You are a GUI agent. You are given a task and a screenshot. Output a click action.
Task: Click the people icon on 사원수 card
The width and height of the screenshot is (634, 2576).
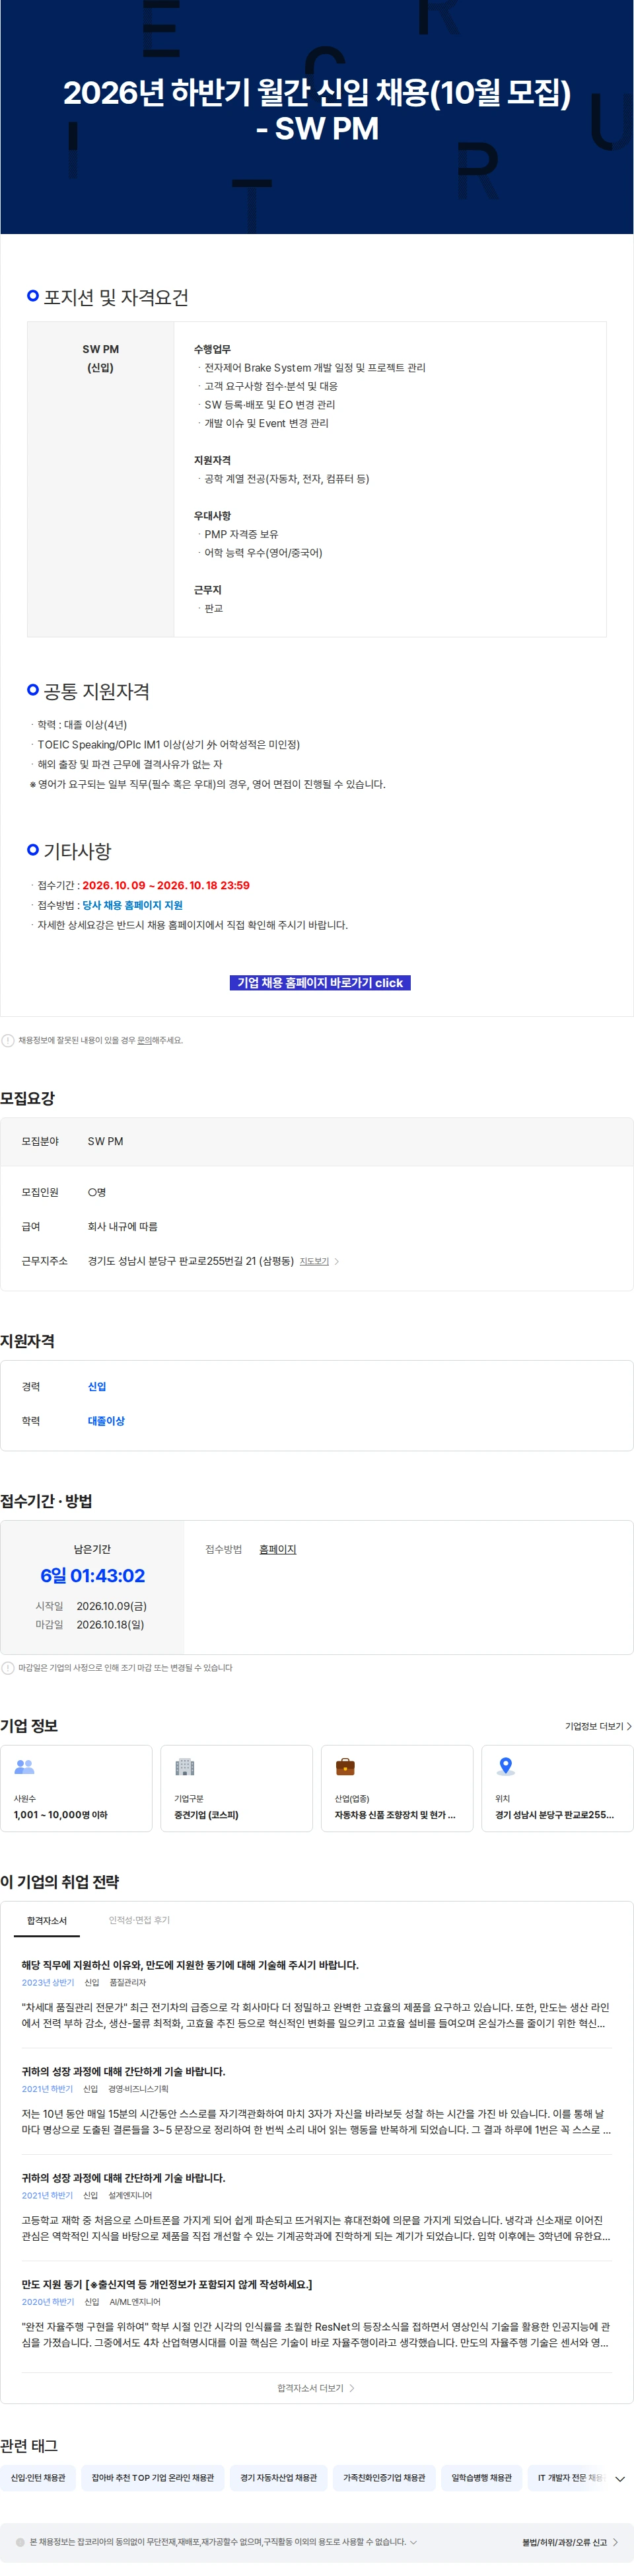pyautogui.click(x=24, y=1767)
